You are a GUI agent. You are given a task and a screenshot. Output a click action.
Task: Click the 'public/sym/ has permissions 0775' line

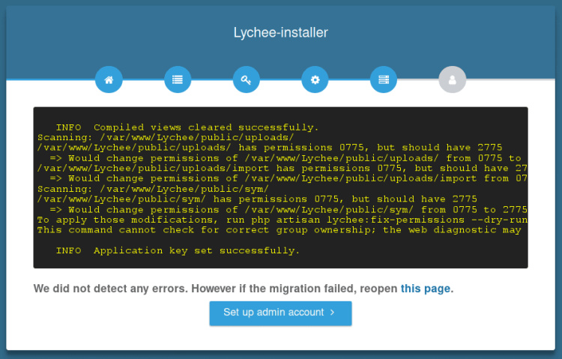[256, 199]
